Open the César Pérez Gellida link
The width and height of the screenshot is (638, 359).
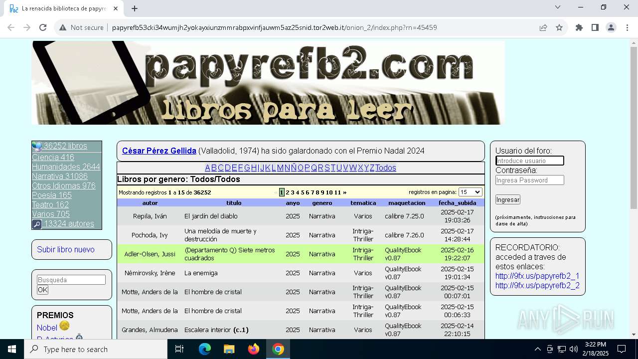[x=159, y=151]
